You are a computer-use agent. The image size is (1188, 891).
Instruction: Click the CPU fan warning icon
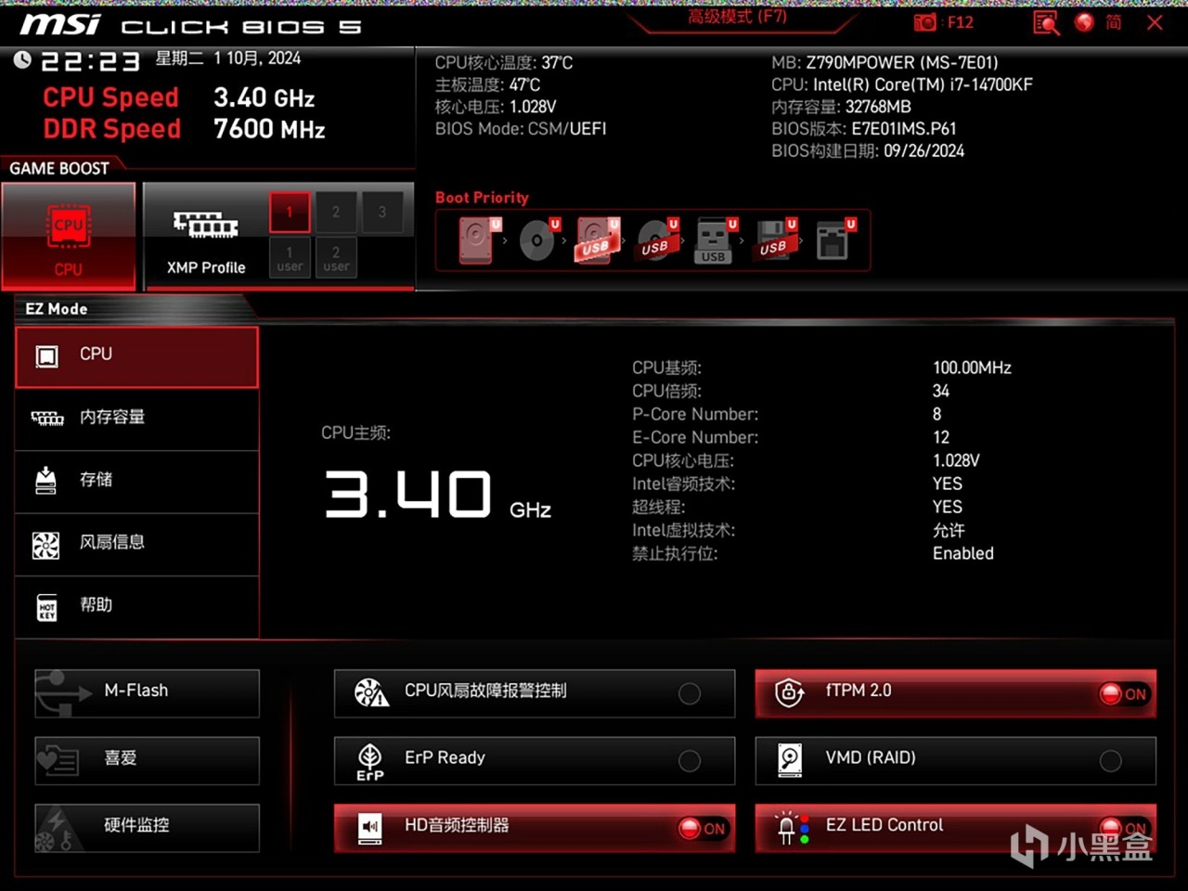[371, 692]
